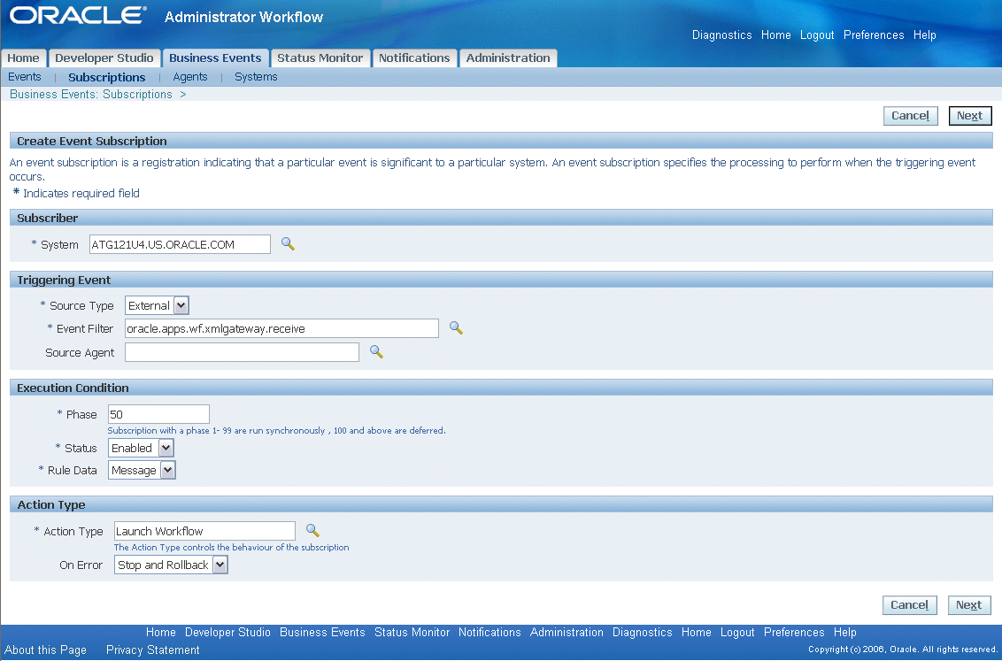Open Privacy Statement link
The image size is (1002, 661).
153,649
